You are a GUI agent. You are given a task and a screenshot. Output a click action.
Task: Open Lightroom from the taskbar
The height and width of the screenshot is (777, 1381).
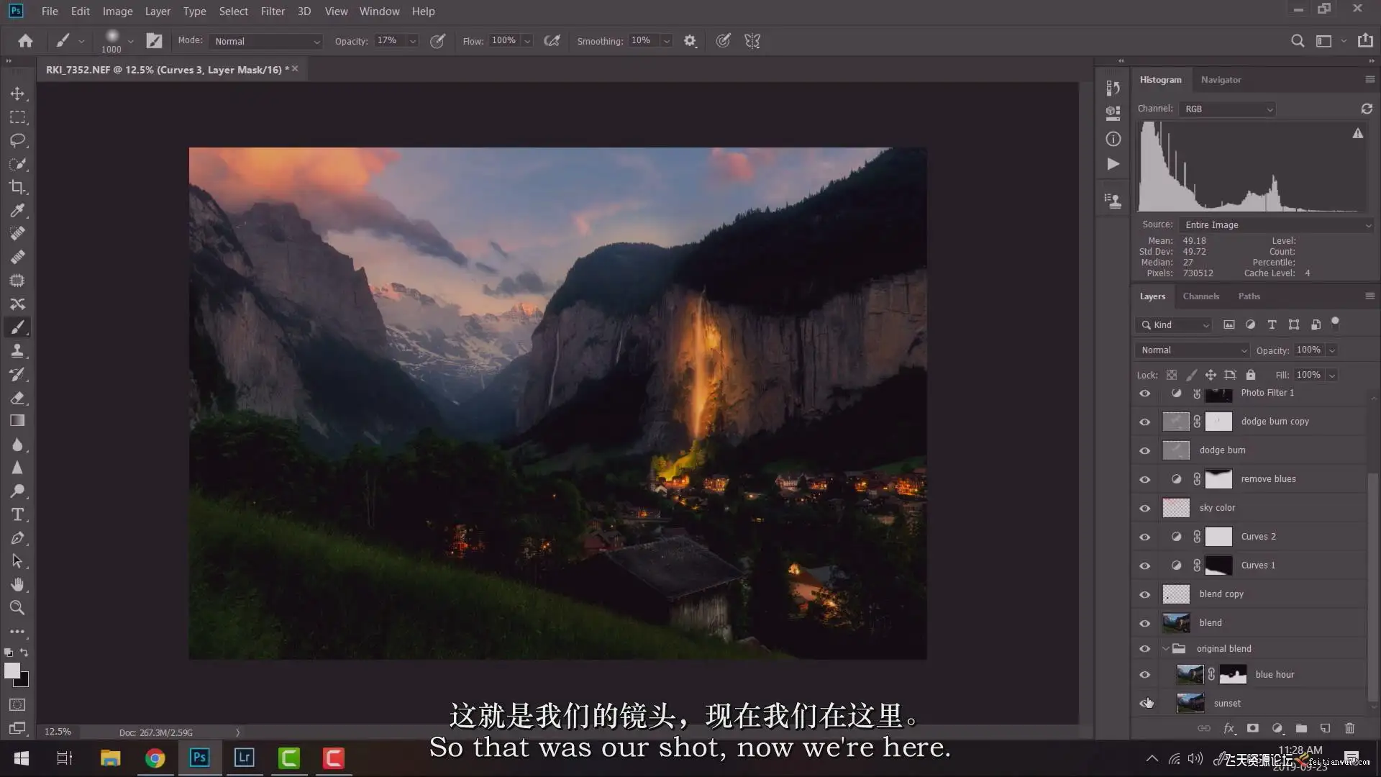(x=245, y=758)
